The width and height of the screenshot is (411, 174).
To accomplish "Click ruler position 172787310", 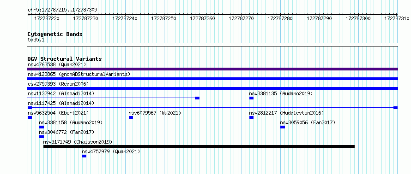I will (x=397, y=18).
